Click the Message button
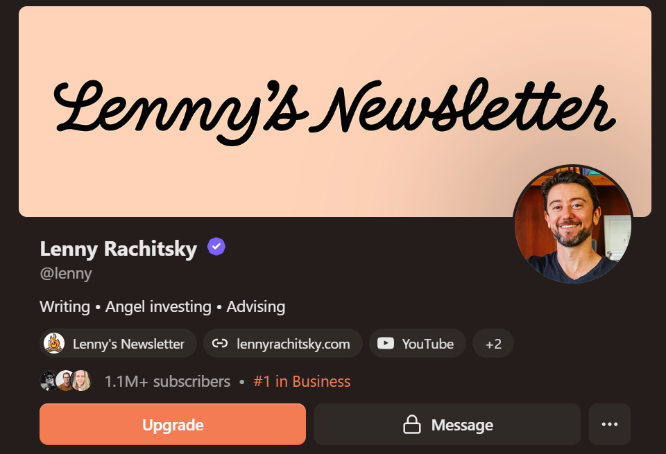This screenshot has height=454, width=666. point(447,424)
